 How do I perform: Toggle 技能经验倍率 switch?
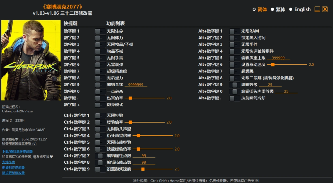pos(100,149)
